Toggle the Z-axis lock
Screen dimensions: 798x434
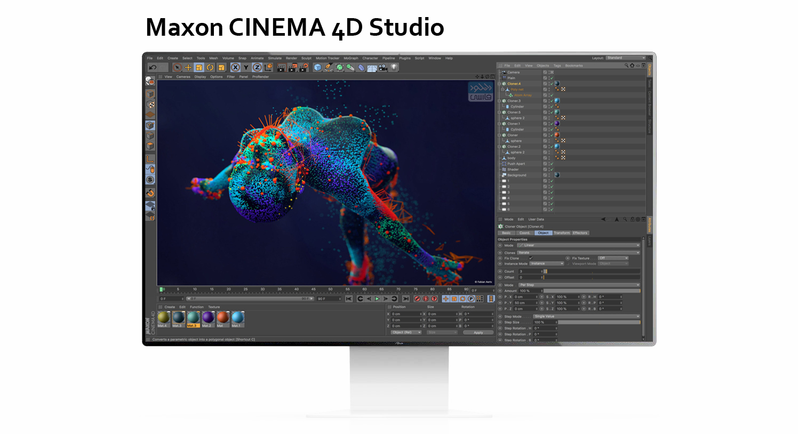coord(257,67)
